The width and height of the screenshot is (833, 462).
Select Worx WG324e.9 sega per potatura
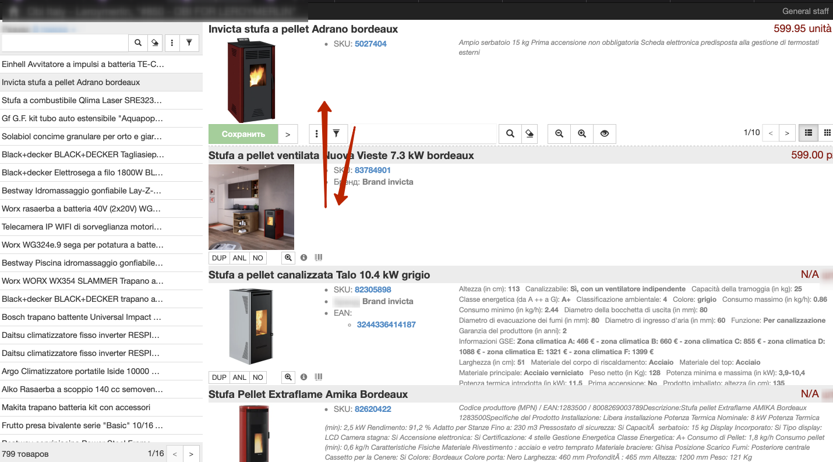click(101, 245)
